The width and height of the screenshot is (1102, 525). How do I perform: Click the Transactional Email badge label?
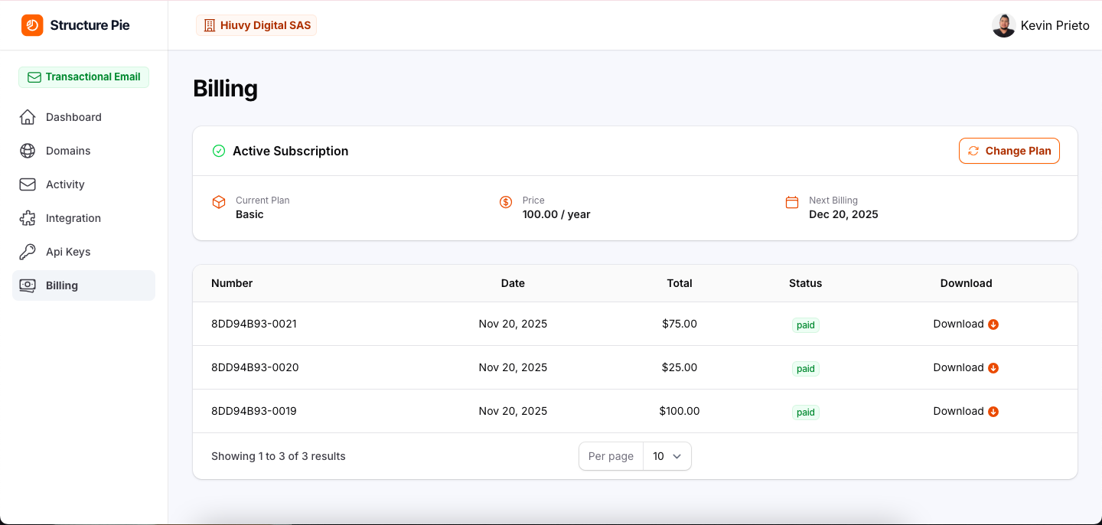pos(93,77)
